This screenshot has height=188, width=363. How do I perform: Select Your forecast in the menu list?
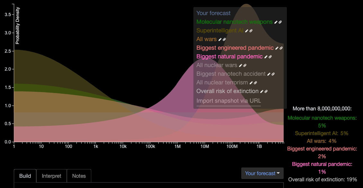coord(213,13)
